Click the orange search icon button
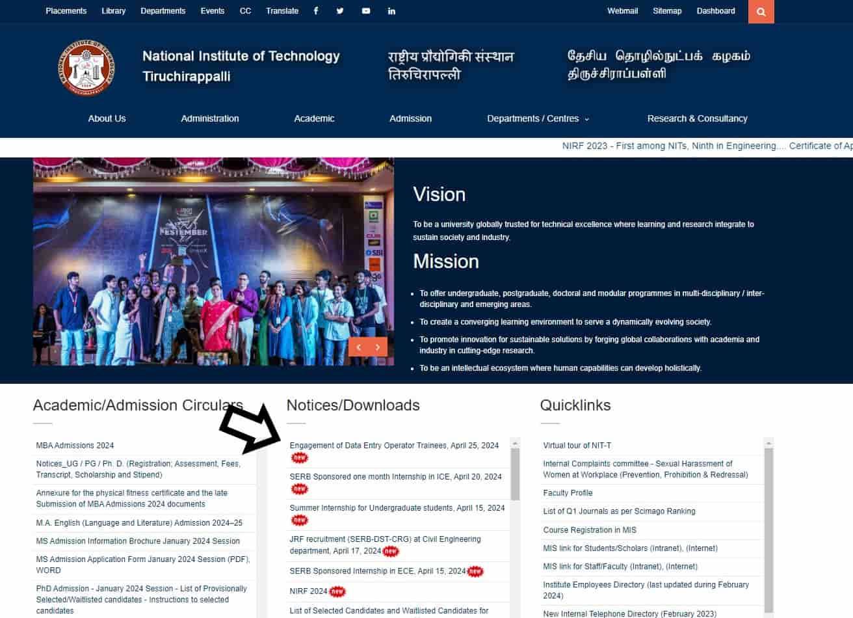The height and width of the screenshot is (618, 853). pos(761,12)
